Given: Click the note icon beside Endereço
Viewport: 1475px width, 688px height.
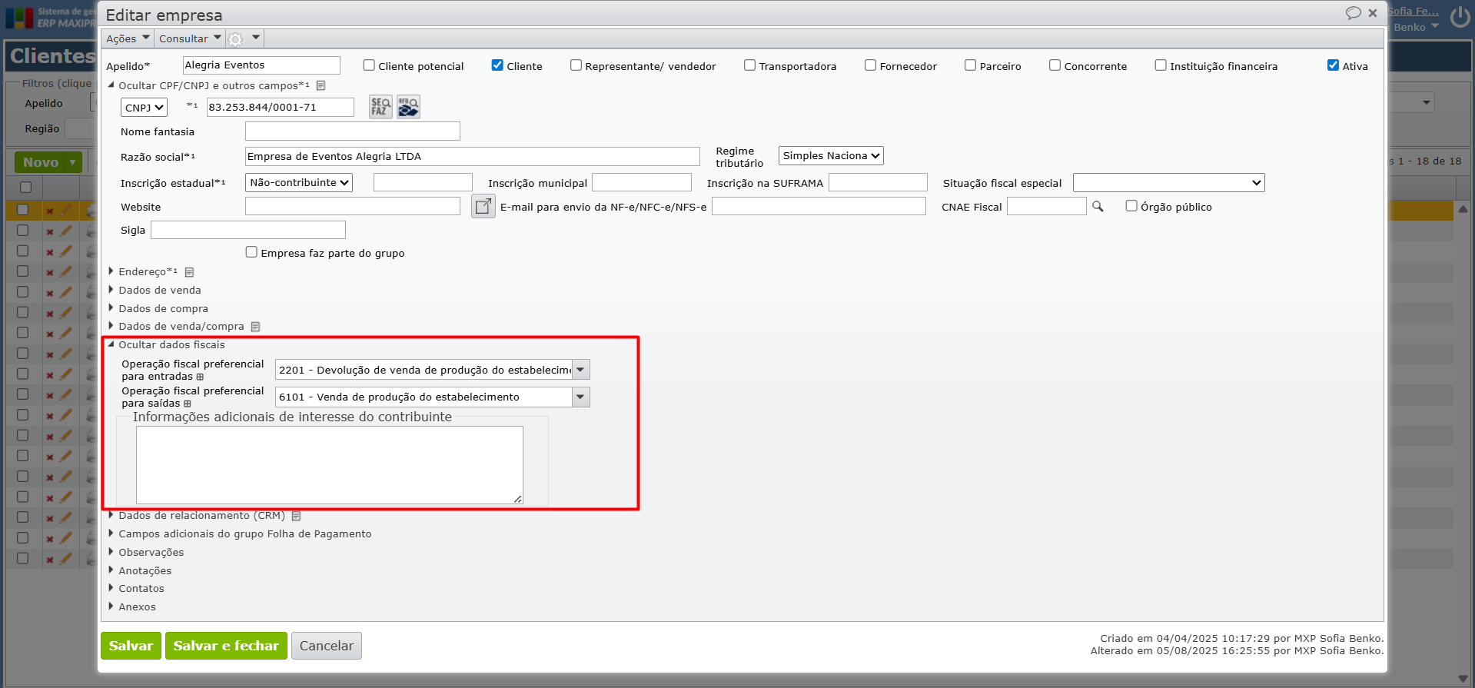Looking at the screenshot, I should [x=189, y=272].
